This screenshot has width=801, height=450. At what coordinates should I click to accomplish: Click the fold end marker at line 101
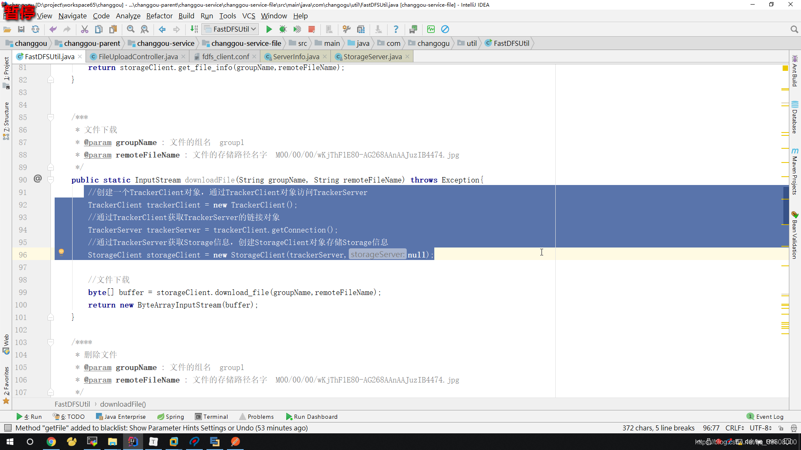[50, 317]
